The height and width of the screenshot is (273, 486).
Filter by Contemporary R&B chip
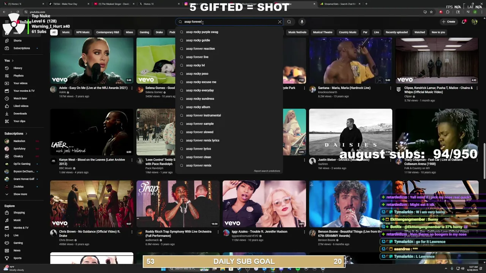[x=107, y=32]
